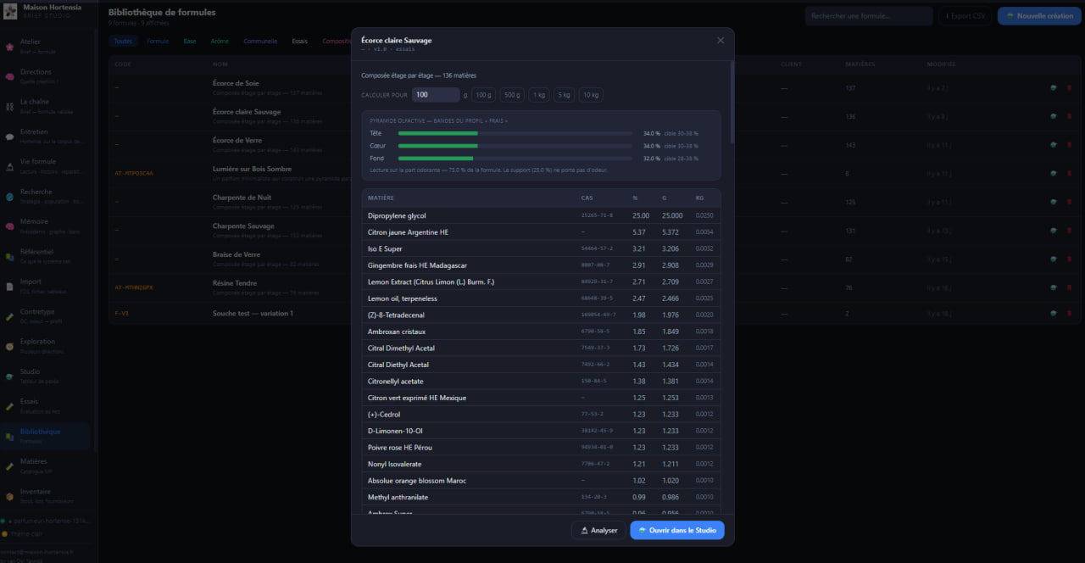Open the Mémoire sidebar section
This screenshot has height=563, width=1085.
click(47, 226)
